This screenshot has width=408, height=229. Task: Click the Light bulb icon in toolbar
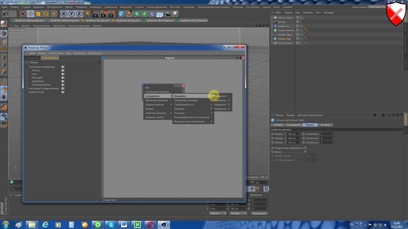pos(175,13)
